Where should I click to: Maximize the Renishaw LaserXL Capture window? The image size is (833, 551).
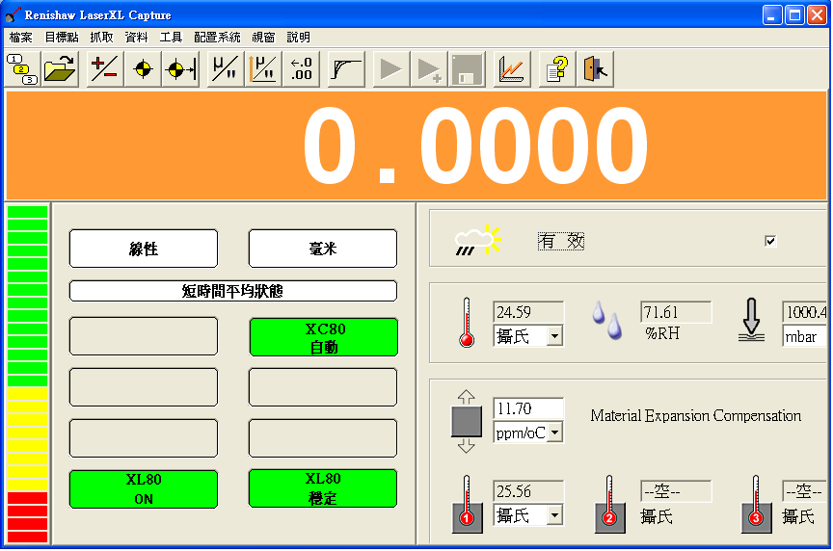(794, 14)
